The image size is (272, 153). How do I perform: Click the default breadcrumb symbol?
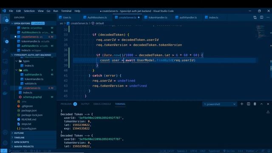pos(99,23)
